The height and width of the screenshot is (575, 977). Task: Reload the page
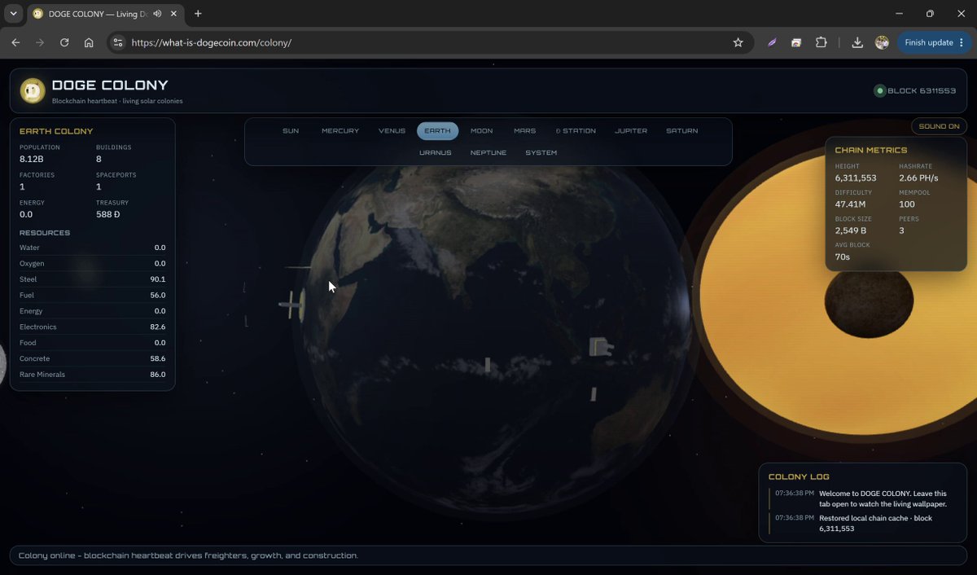[x=64, y=42]
